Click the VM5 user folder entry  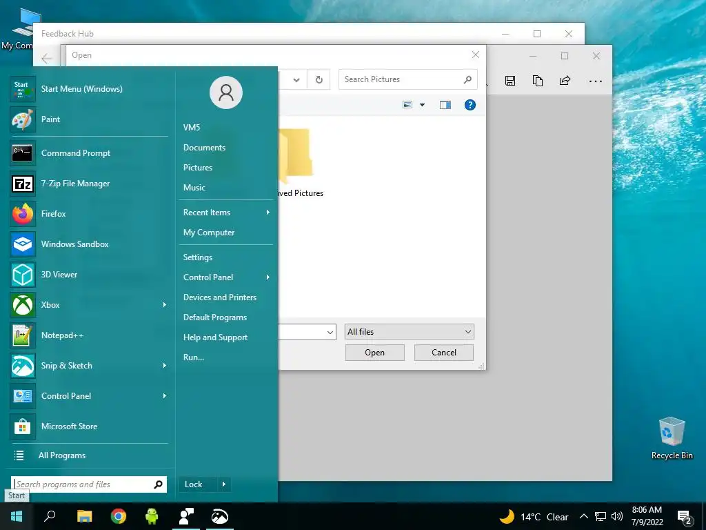(x=192, y=128)
